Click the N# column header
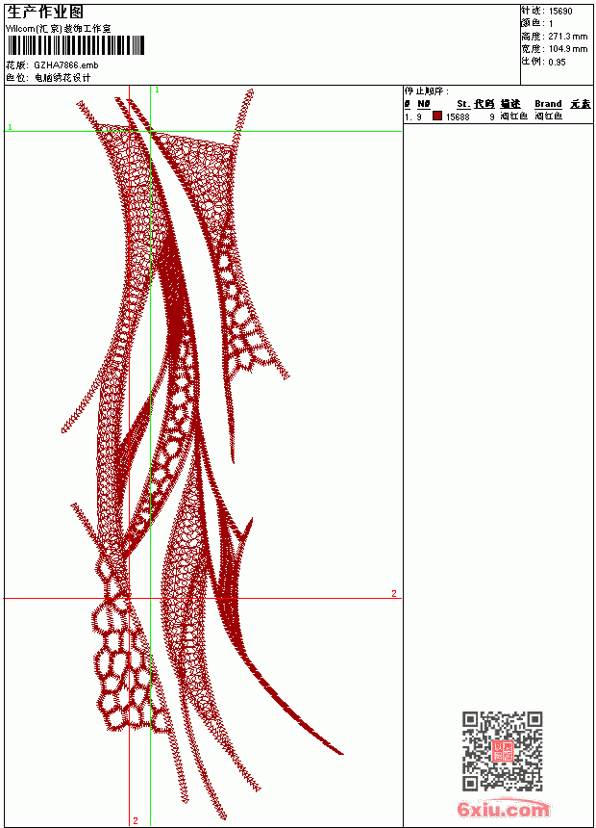This screenshot has height=828, width=596. coord(424,104)
